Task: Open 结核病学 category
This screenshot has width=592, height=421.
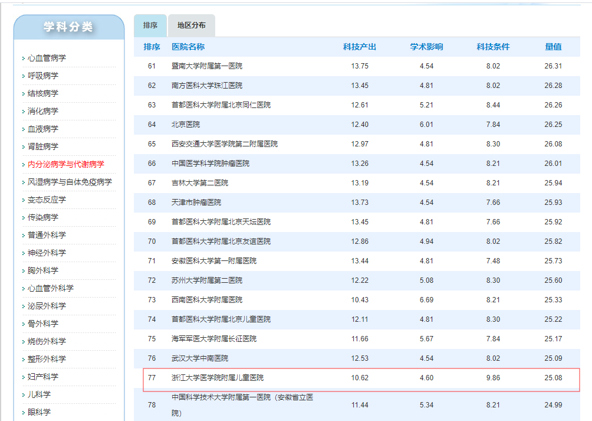Action: pyautogui.click(x=43, y=93)
